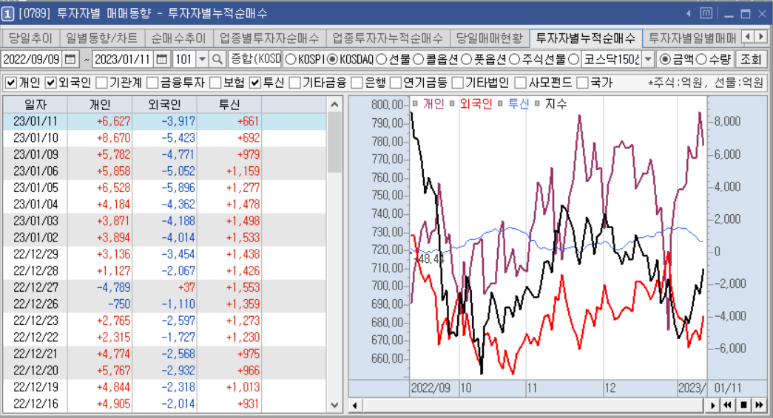Click chart scrollbar right arrow
This screenshot has height=418, width=773.
tap(712, 405)
